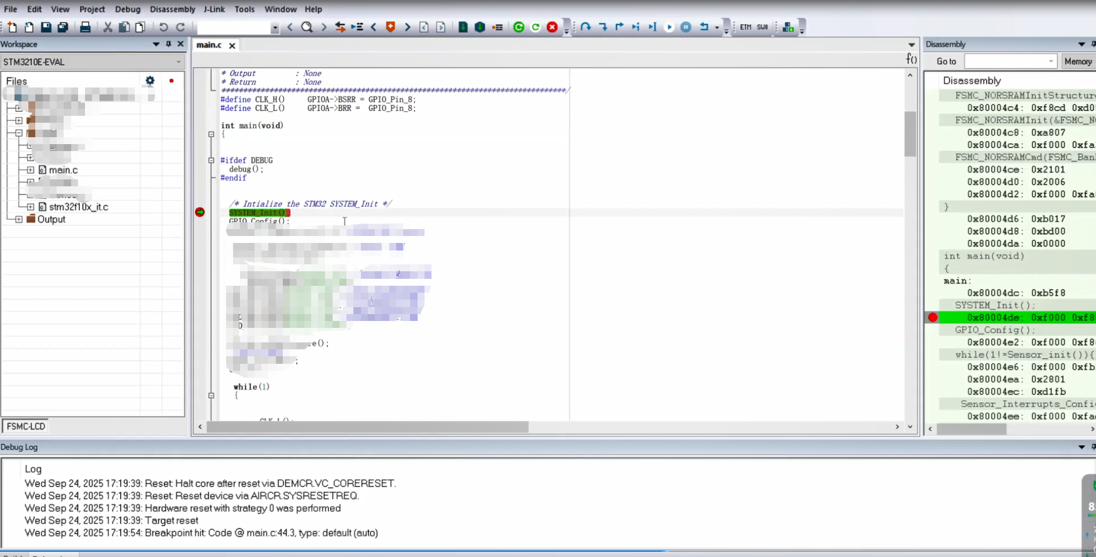
Task: Click the green Download and Debug icon
Action: 518,27
